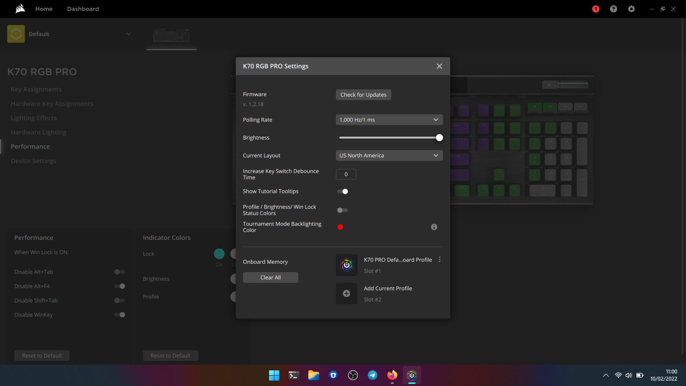Click the red Tournament Mode color swatch
686x386 pixels.
click(340, 227)
